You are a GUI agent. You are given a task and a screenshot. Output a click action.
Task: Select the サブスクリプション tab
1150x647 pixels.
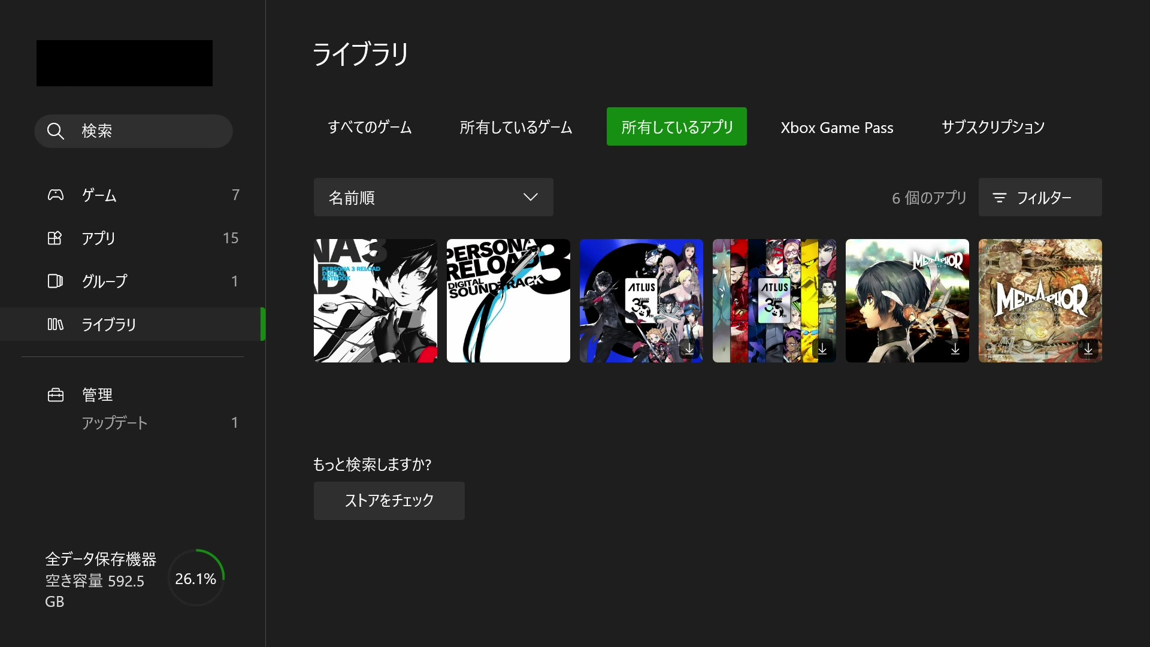pos(992,127)
